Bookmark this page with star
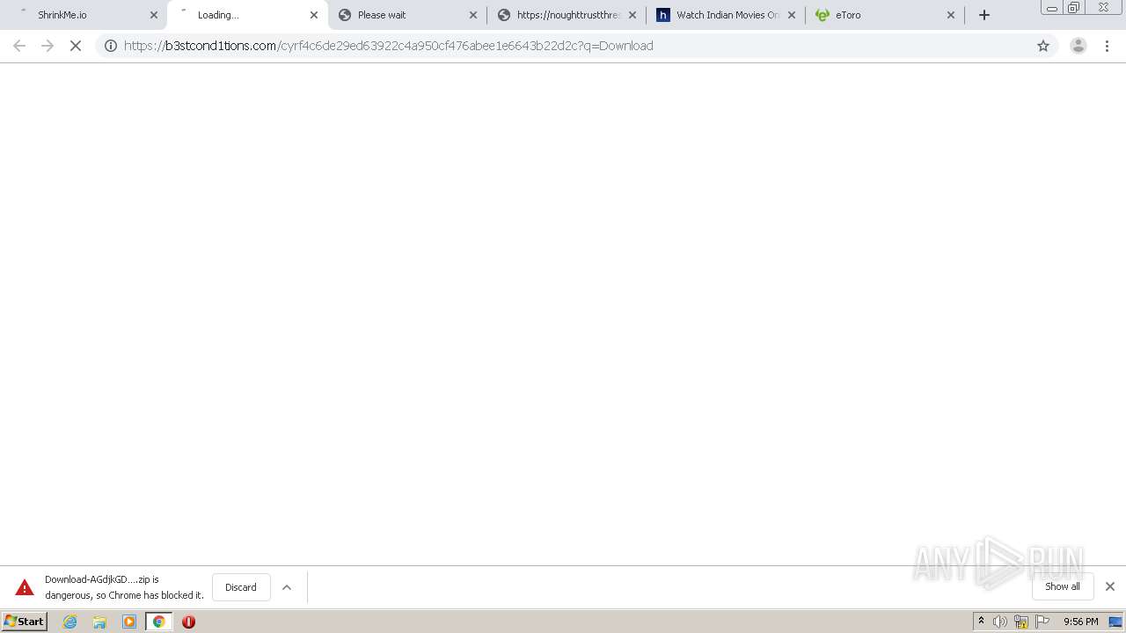The height and width of the screenshot is (633, 1126). pyautogui.click(x=1043, y=46)
